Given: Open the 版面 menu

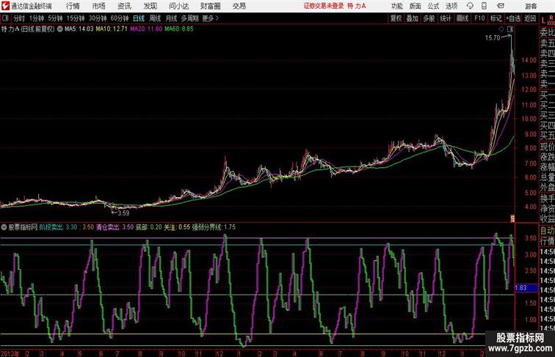Looking at the screenshot, I should [x=415, y=6].
